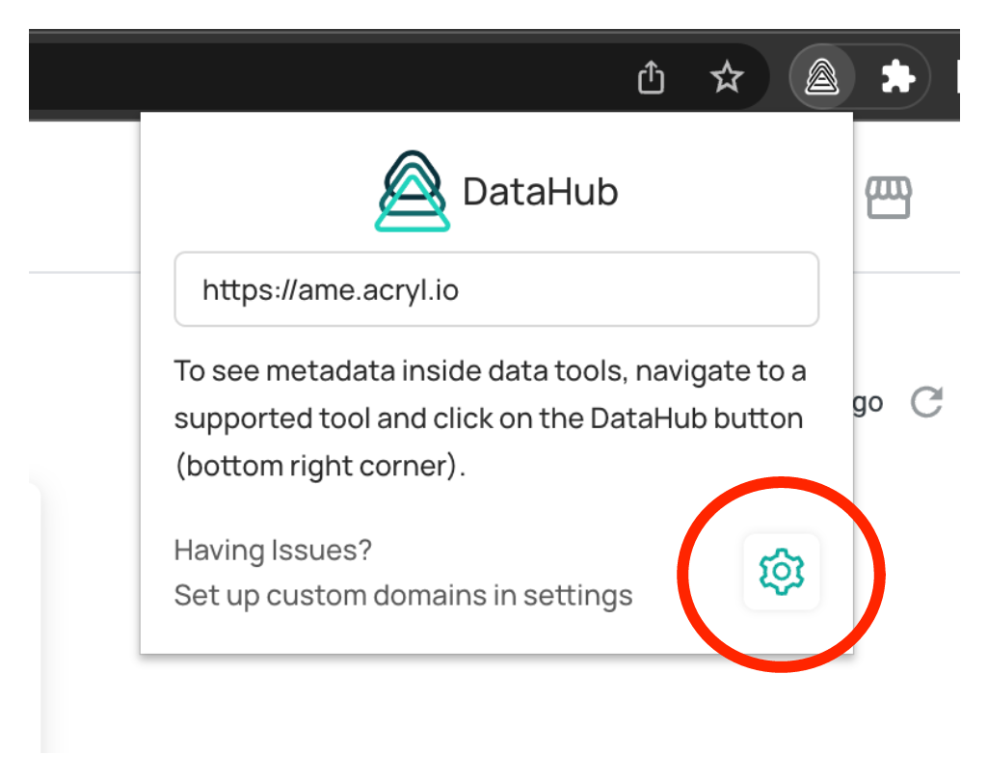Select "Set up custom domains in settings" text

[403, 595]
